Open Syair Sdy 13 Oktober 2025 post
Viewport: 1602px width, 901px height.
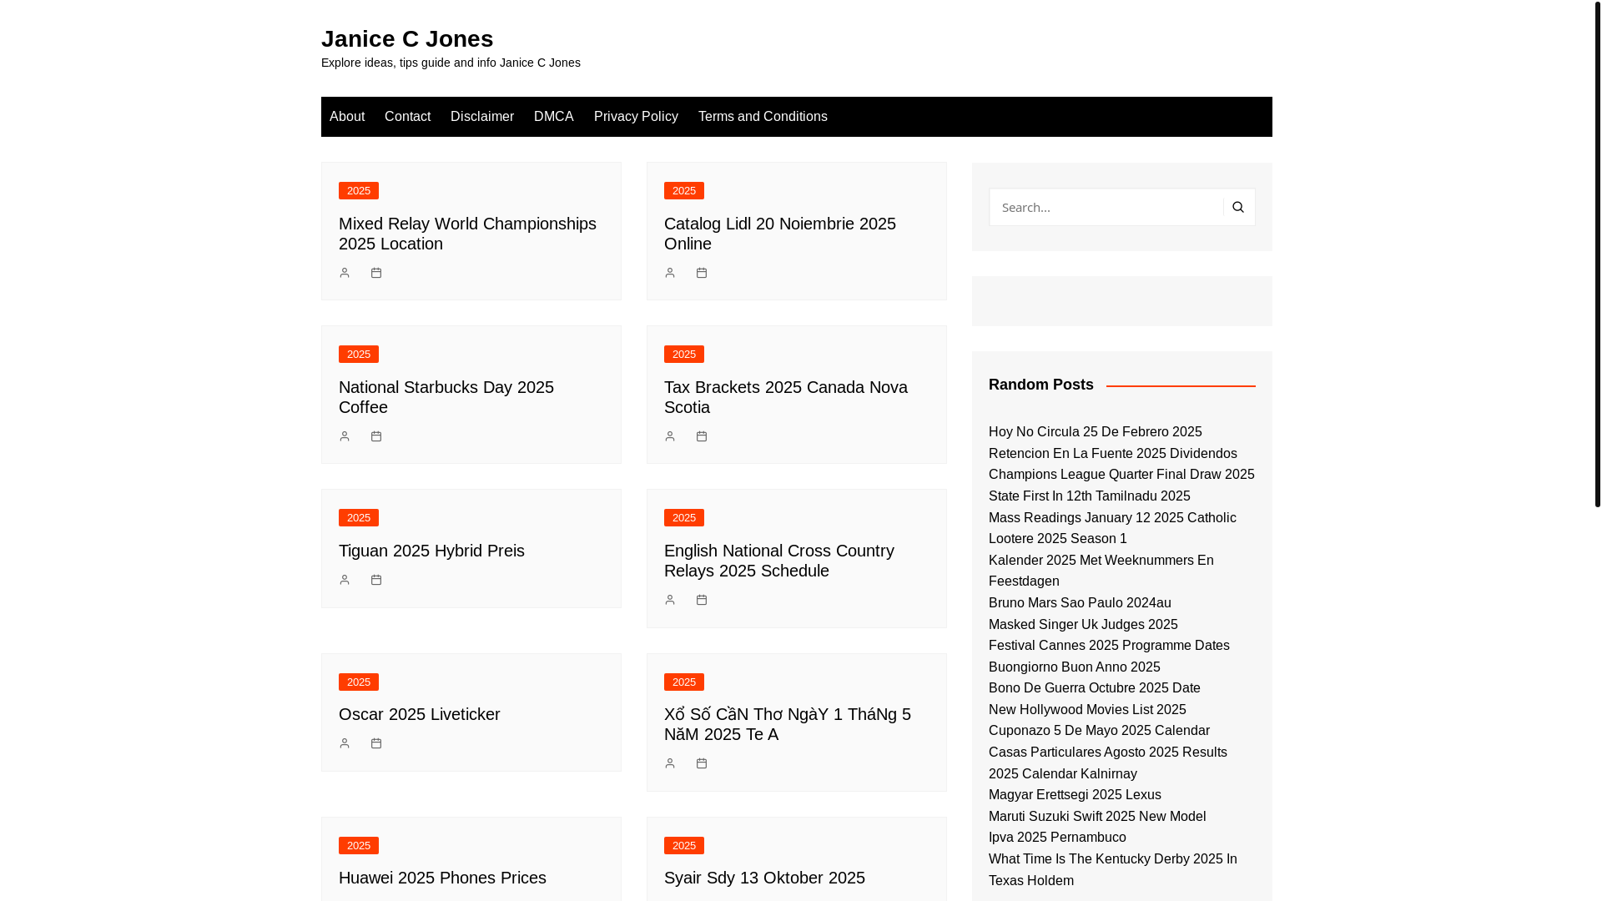click(764, 878)
